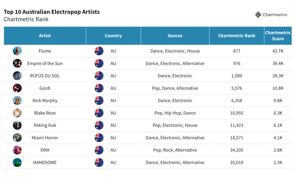
Task: Click the Australian flag in Flume's row
Action: coord(99,51)
